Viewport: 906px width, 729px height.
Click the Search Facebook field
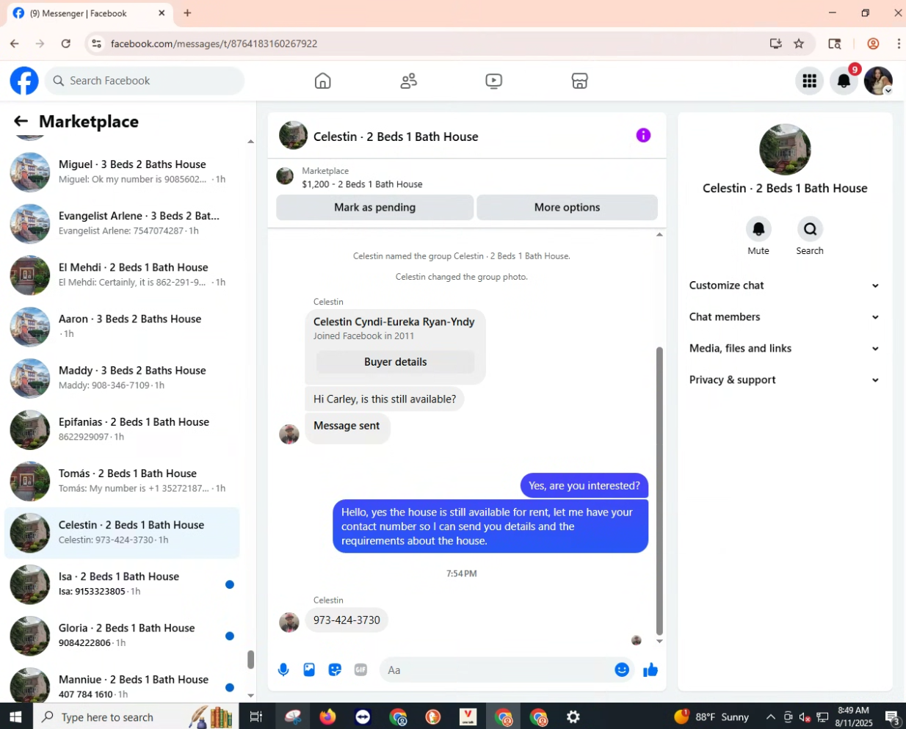[x=145, y=81]
